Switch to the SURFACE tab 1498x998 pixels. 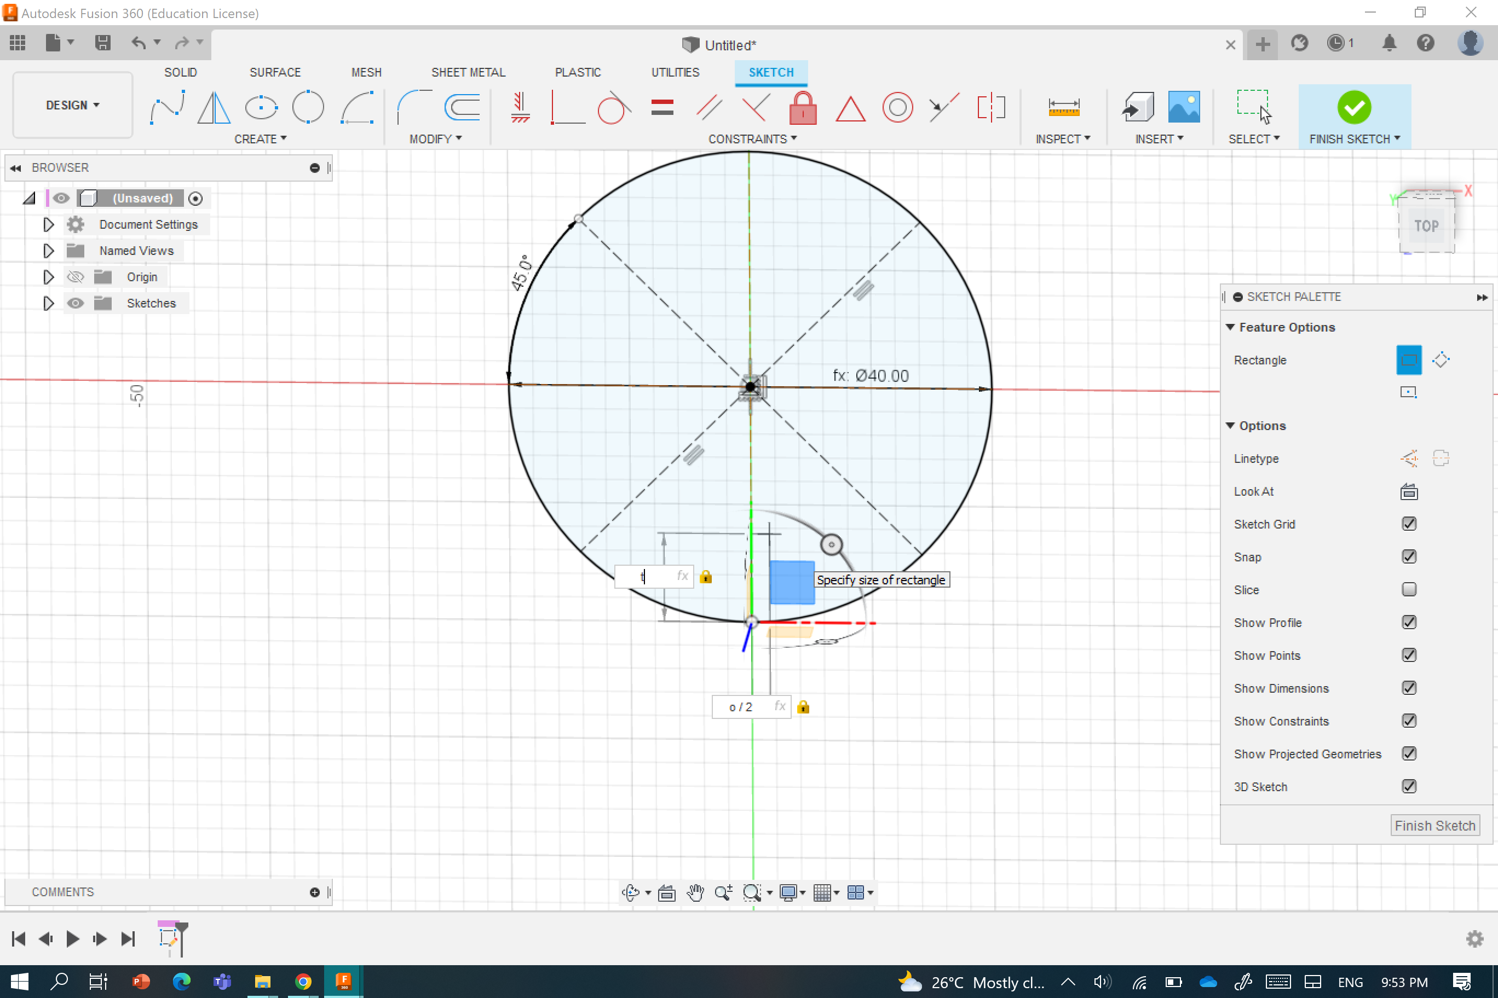coord(274,72)
